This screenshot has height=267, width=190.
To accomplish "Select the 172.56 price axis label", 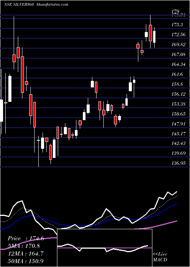I will [179, 35].
